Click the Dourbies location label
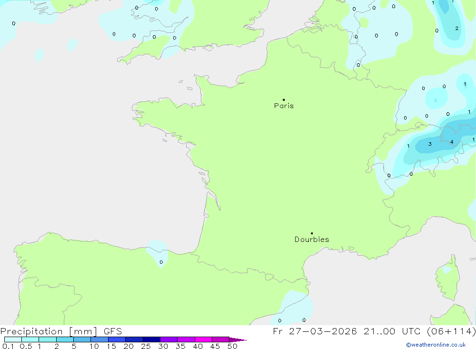The height and width of the screenshot is (349, 476). pos(312,239)
